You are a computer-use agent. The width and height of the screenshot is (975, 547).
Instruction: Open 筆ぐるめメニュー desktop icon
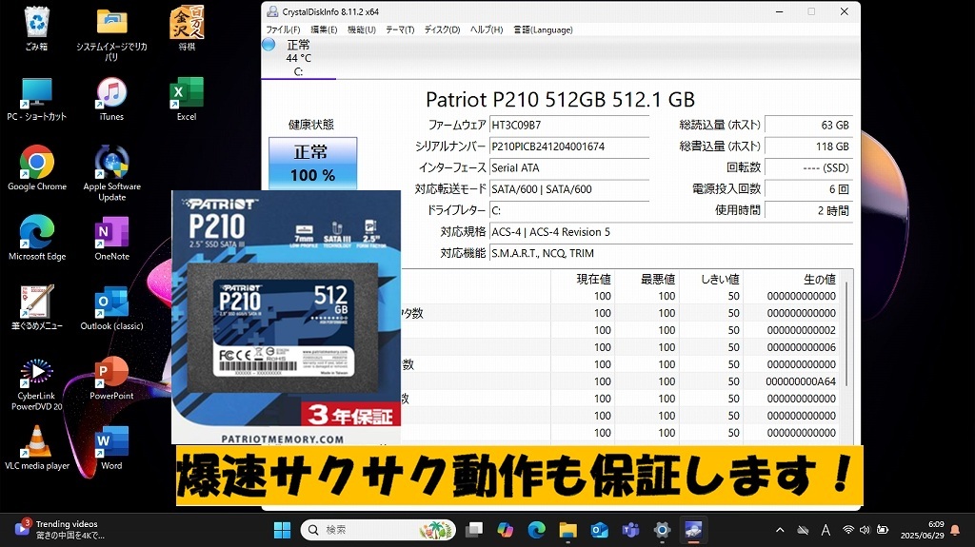37,307
